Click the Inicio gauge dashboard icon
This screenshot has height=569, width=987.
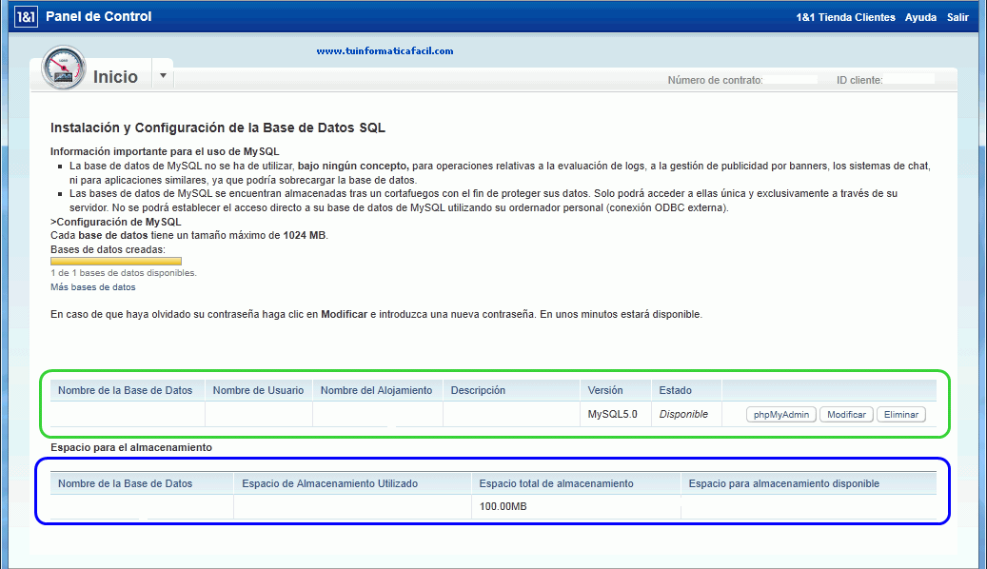(63, 68)
